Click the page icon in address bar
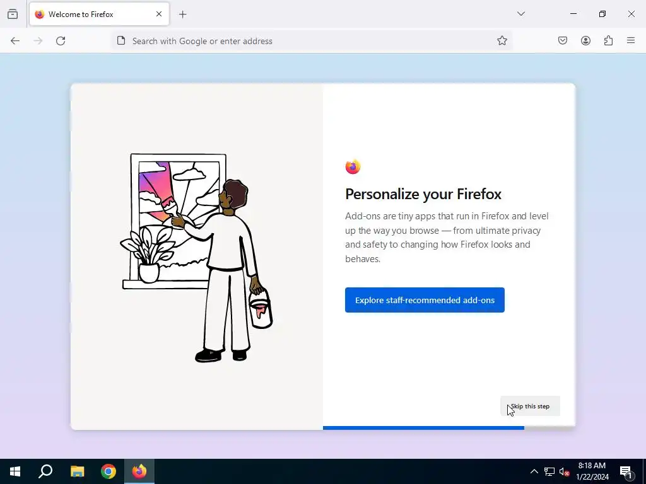 [x=121, y=41]
